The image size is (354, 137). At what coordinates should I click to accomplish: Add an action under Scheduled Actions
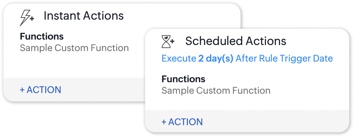click(182, 122)
